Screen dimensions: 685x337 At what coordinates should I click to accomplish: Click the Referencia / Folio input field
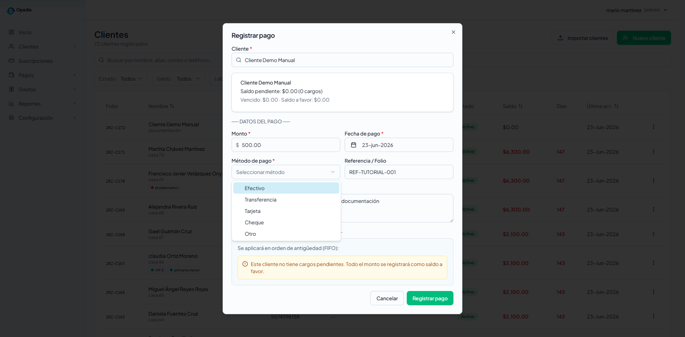pyautogui.click(x=399, y=172)
